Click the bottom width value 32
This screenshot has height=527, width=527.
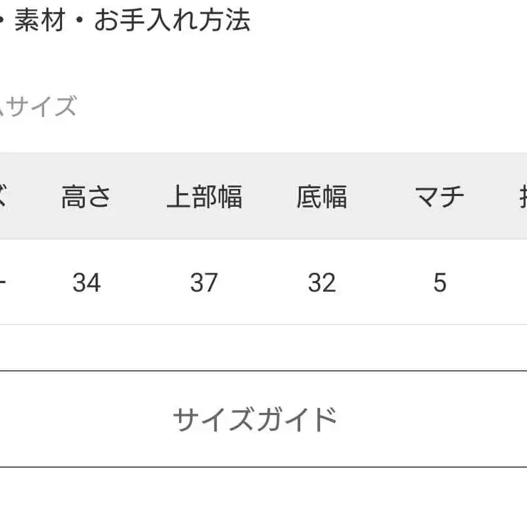[322, 283]
